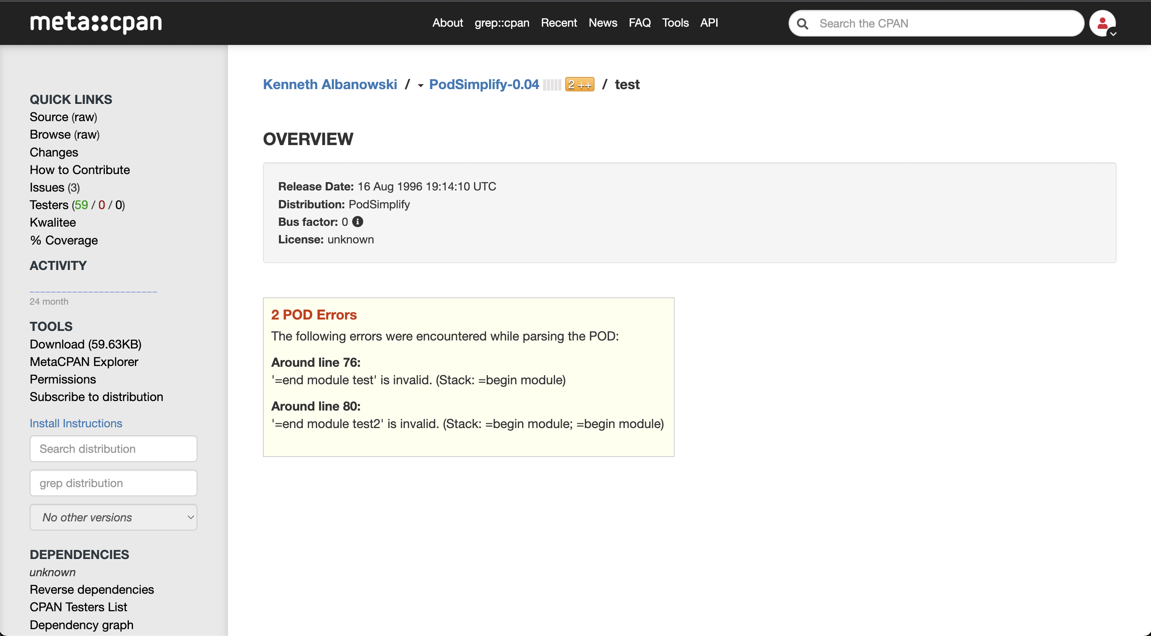1151x636 pixels.
Task: Click the Testers quick link
Action: (49, 205)
